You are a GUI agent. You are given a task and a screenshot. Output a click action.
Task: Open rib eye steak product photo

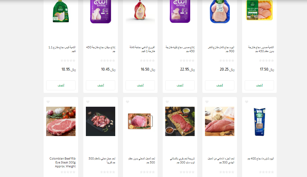point(61,121)
